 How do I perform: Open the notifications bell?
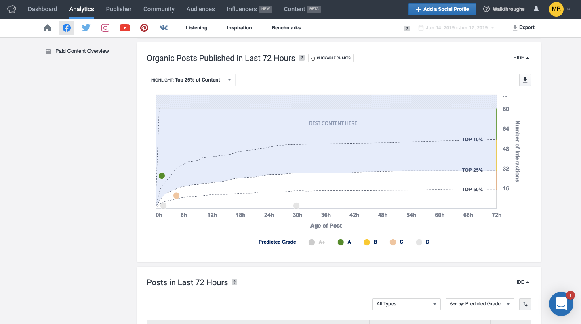(536, 9)
